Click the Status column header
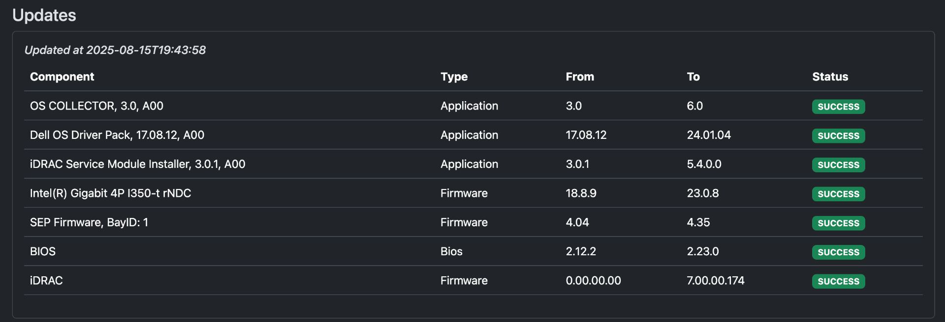Screen dimensions: 945x322 (x=830, y=77)
